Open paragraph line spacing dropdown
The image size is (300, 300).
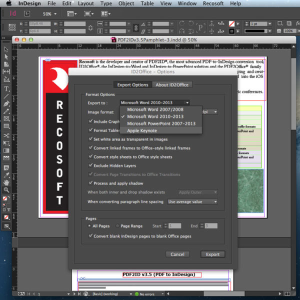pos(192,201)
